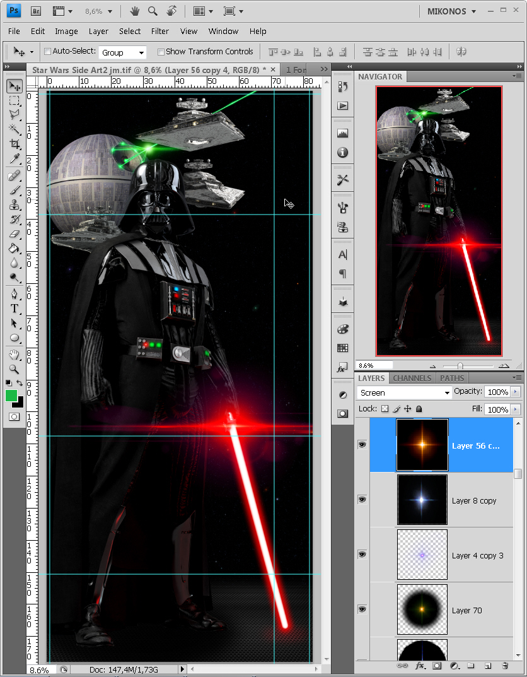Viewport: 527px width, 677px height.
Task: Select the Rectangular Marquee tool
Action: pyautogui.click(x=14, y=100)
